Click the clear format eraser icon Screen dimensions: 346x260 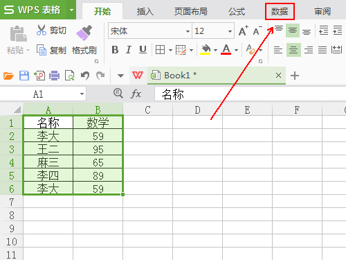coord(251,49)
